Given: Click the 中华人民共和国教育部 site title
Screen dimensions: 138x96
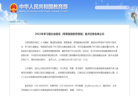Looking at the screenshot, I should coord(44,7).
